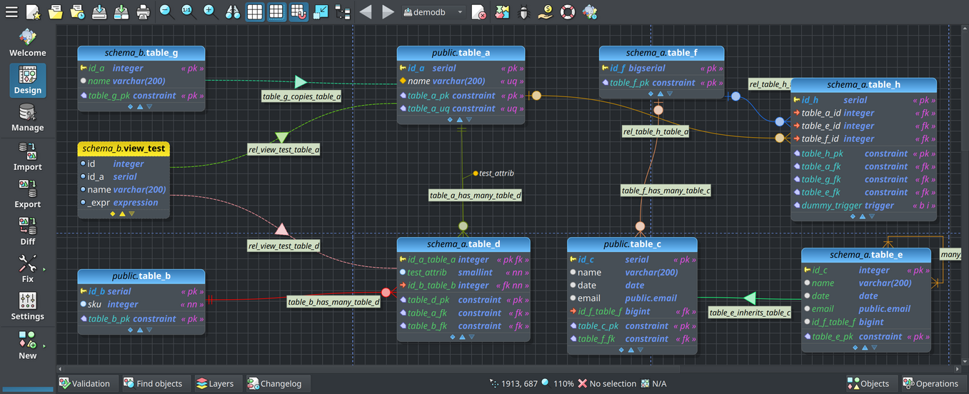Collapse table_g with up triangle
The height and width of the screenshot is (394, 969).
click(x=140, y=106)
